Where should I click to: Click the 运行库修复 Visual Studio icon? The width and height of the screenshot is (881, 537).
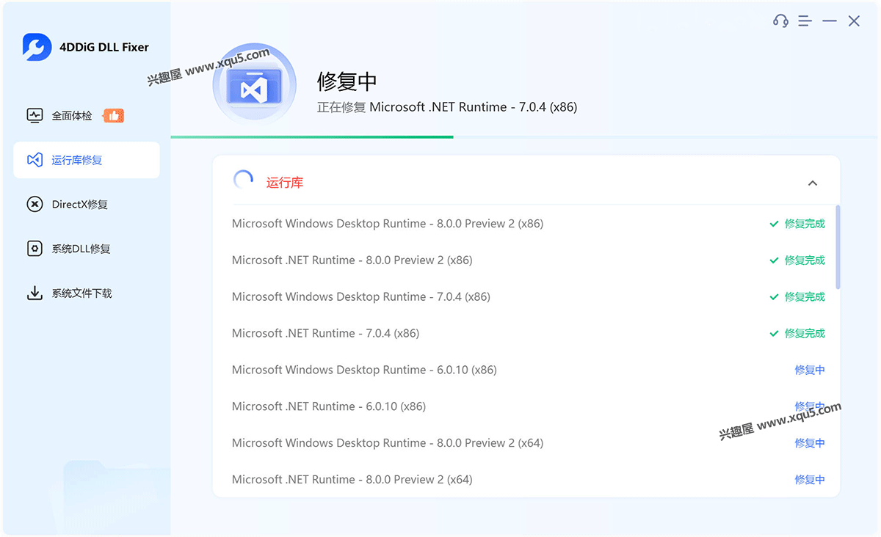(x=35, y=160)
